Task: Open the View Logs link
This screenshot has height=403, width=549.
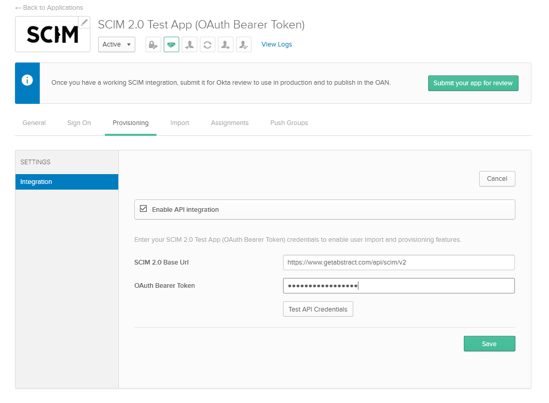Action: coord(277,44)
